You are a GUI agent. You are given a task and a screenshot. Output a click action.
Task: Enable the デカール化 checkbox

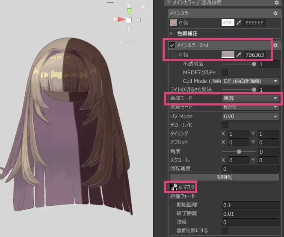point(225,125)
